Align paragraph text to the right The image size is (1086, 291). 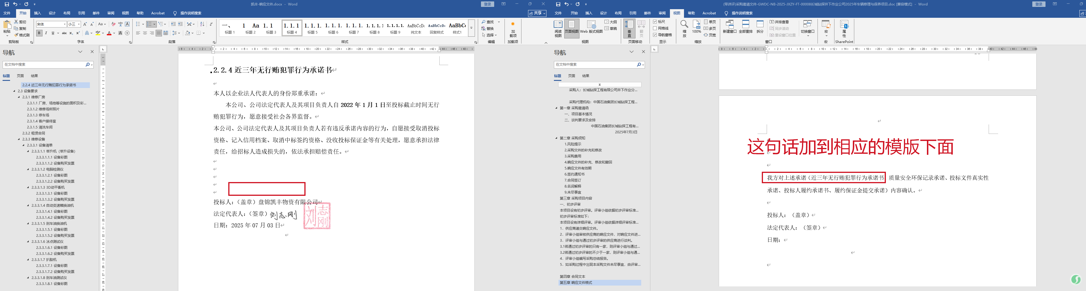[x=152, y=33]
